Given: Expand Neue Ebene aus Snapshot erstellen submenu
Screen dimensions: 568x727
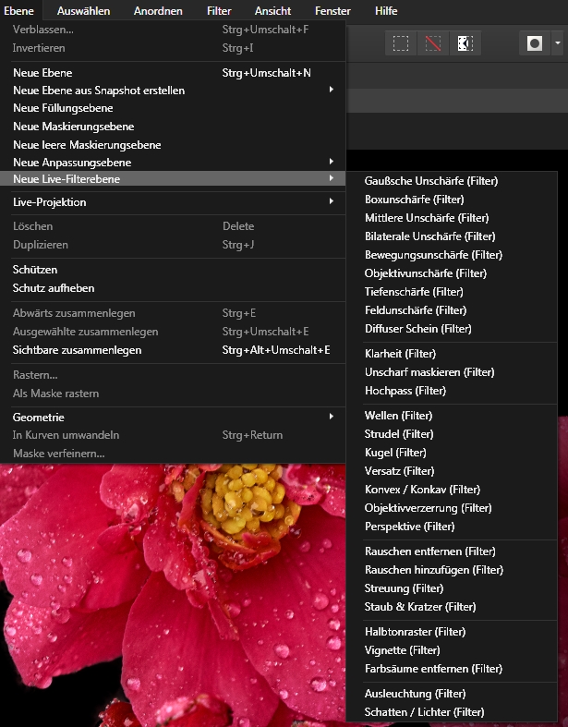Looking at the screenshot, I should point(173,91).
